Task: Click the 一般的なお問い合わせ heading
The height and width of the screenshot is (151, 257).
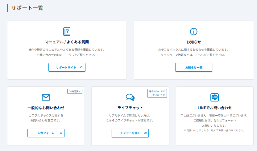Action: pyautogui.click(x=46, y=108)
